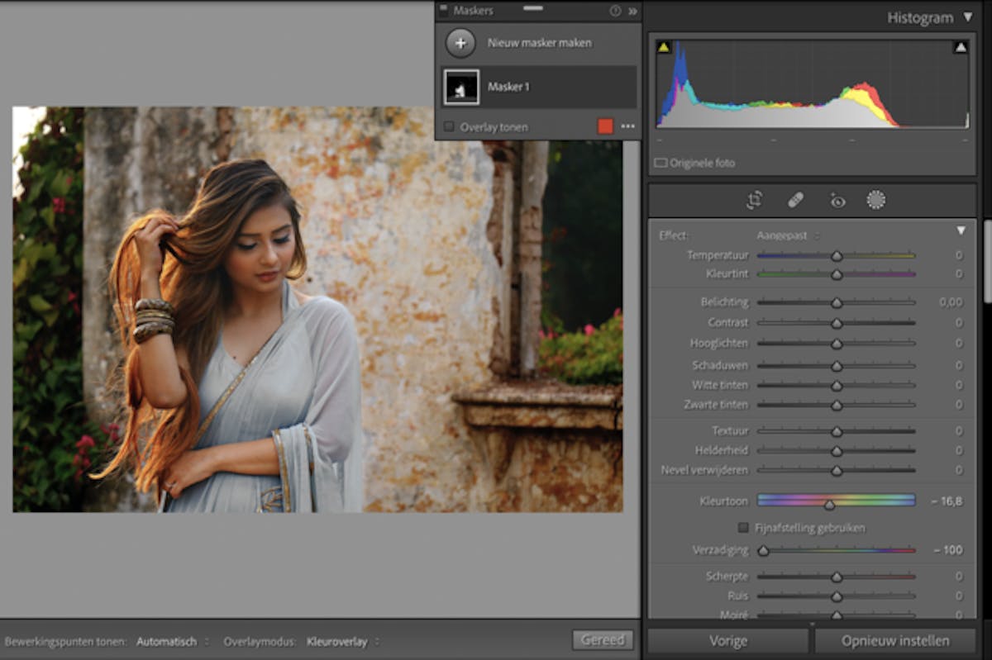Click the Verzadiging slider handle
The image size is (992, 660).
[764, 550]
